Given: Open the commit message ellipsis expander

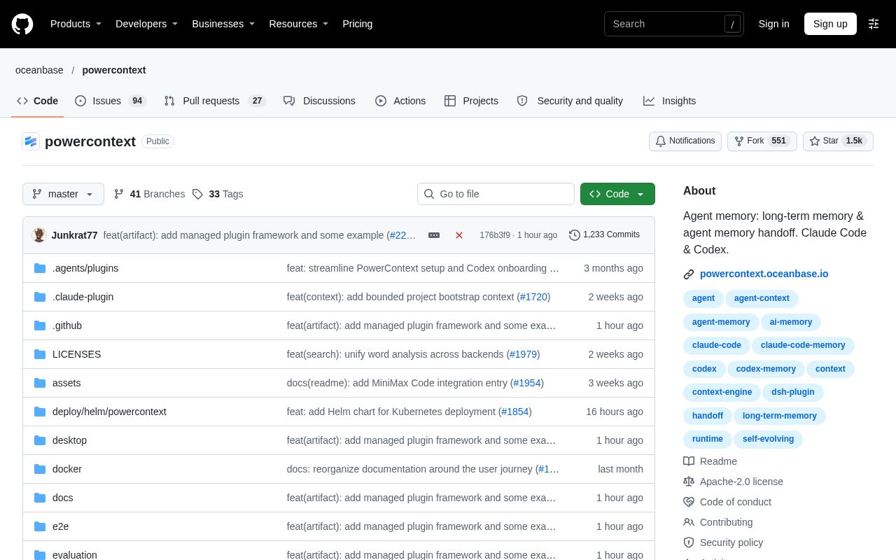Looking at the screenshot, I should [x=434, y=235].
